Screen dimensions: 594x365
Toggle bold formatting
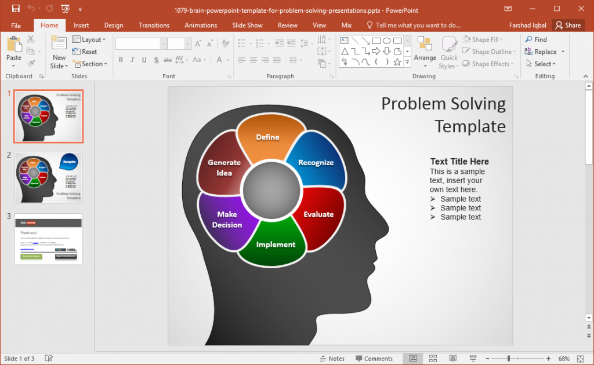tap(121, 60)
